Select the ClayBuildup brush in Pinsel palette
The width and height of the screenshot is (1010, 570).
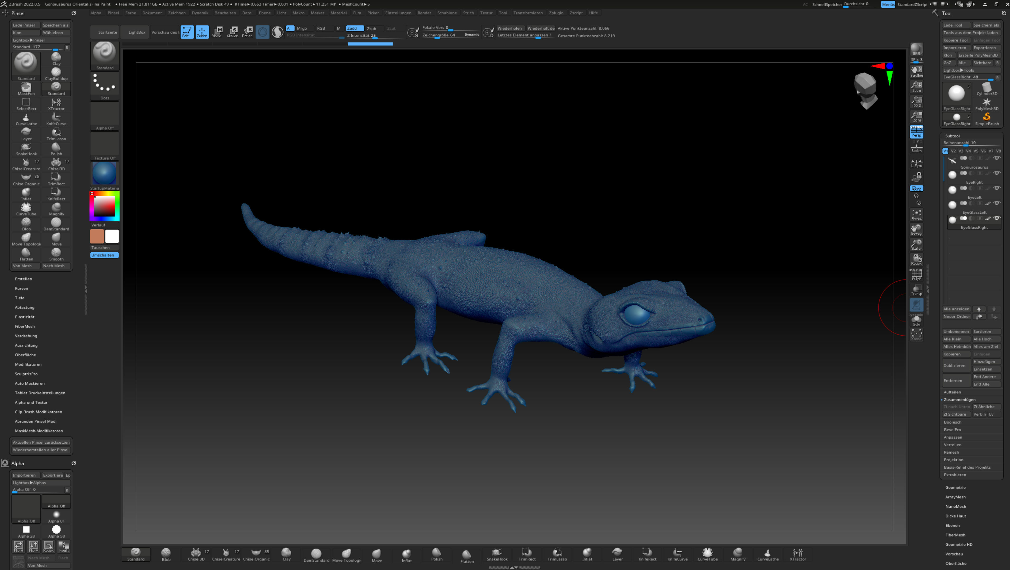pyautogui.click(x=56, y=74)
